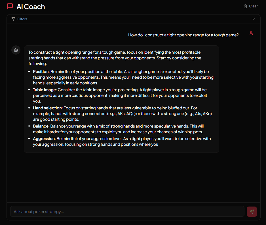Image resolution: width=266 pixels, height=225 pixels.
Task: Click the Clear button to erase chat
Action: tap(250, 6)
